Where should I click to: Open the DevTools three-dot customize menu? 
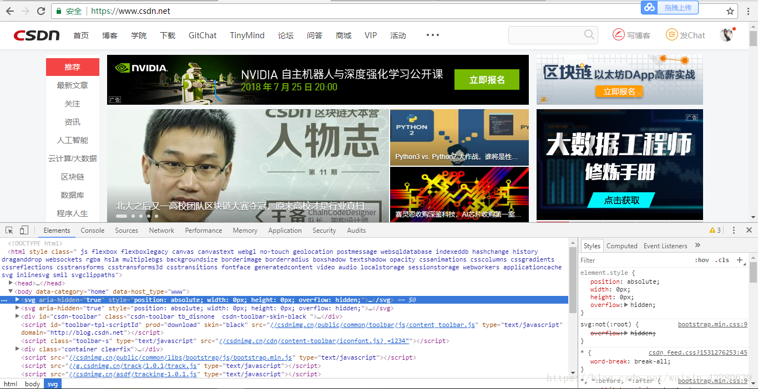[x=734, y=230]
